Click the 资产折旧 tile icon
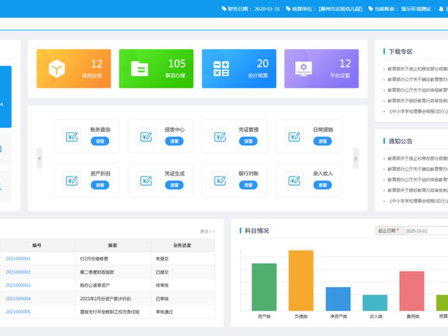 pos(72,180)
